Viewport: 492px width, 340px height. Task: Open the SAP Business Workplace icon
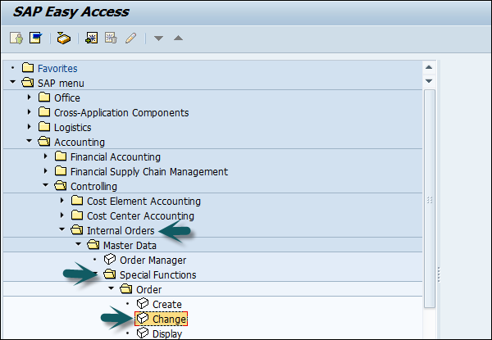[x=63, y=38]
